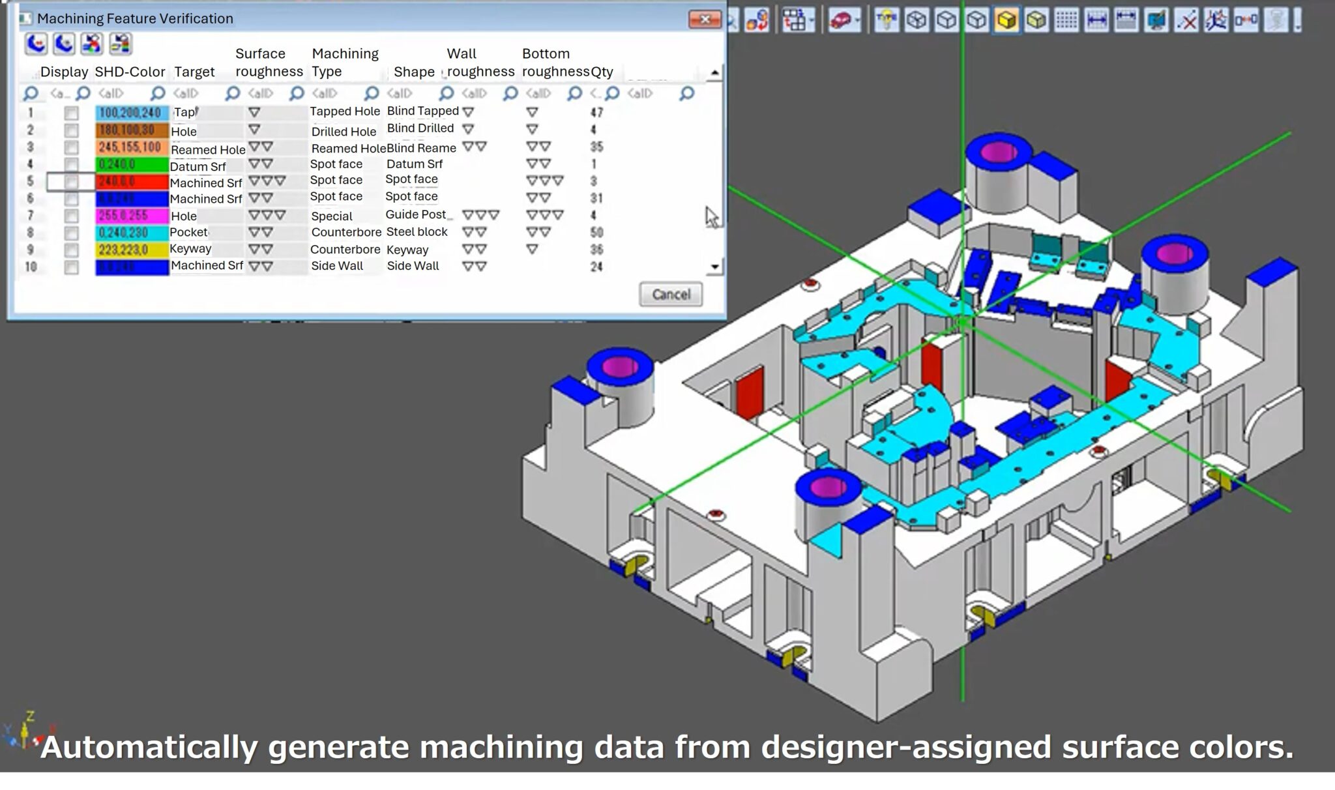Image resolution: width=1335 pixels, height=790 pixels.
Task: Tick the Display checkbox for row 3 Reamed Hole
Action: click(71, 147)
